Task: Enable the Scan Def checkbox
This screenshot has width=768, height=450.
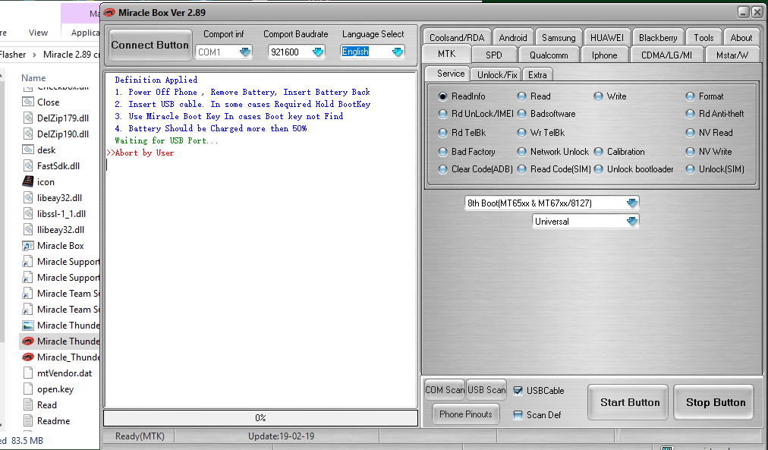Action: [518, 415]
